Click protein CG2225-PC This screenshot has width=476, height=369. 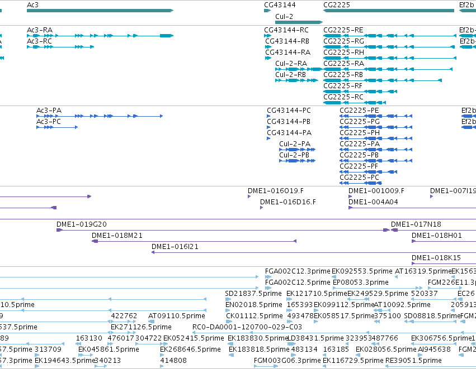[359, 178]
